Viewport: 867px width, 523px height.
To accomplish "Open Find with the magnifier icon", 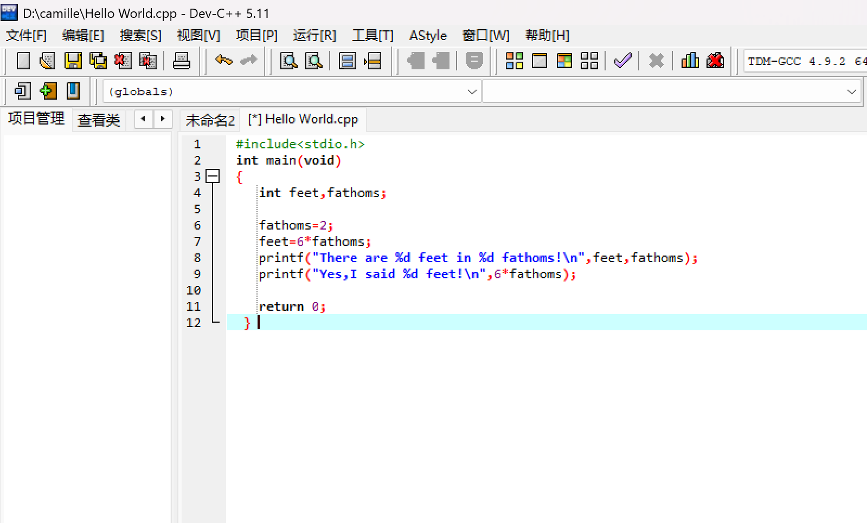I will [289, 61].
